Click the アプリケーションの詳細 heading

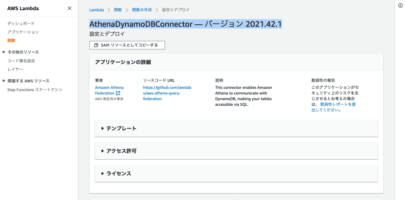tap(123, 62)
